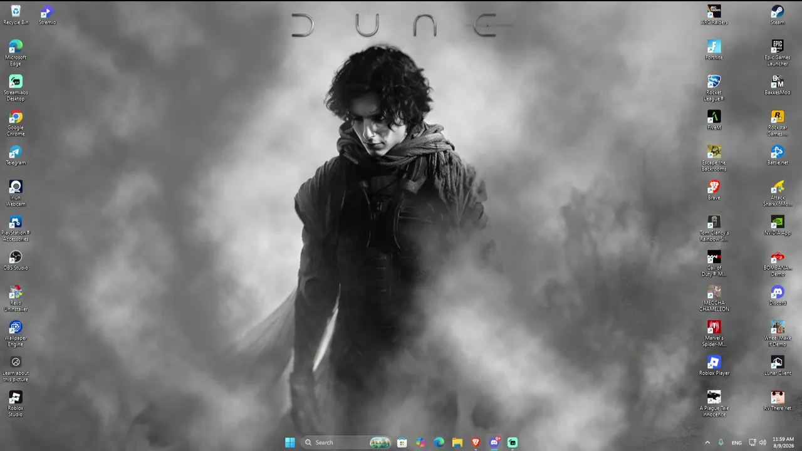Select the Telegram desktop shortcut

[16, 155]
